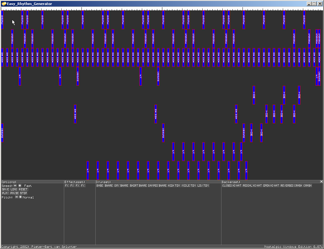Start playback with PLAY
324x249 pixels.
click(5, 193)
